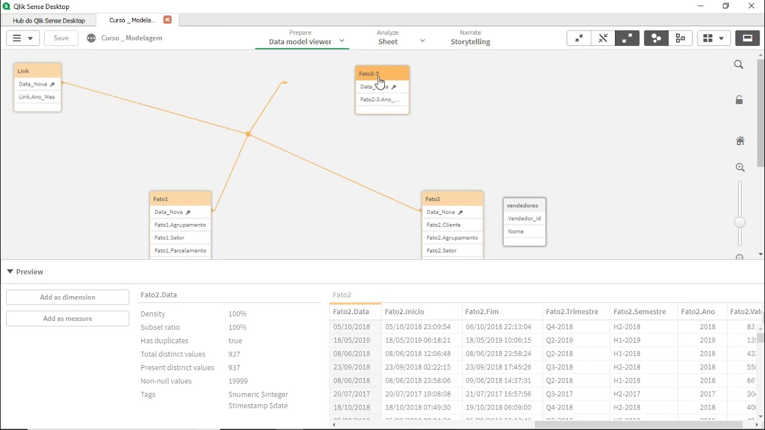Click the H2-2017 cell
This screenshot has height=430, width=765.
[644, 394]
